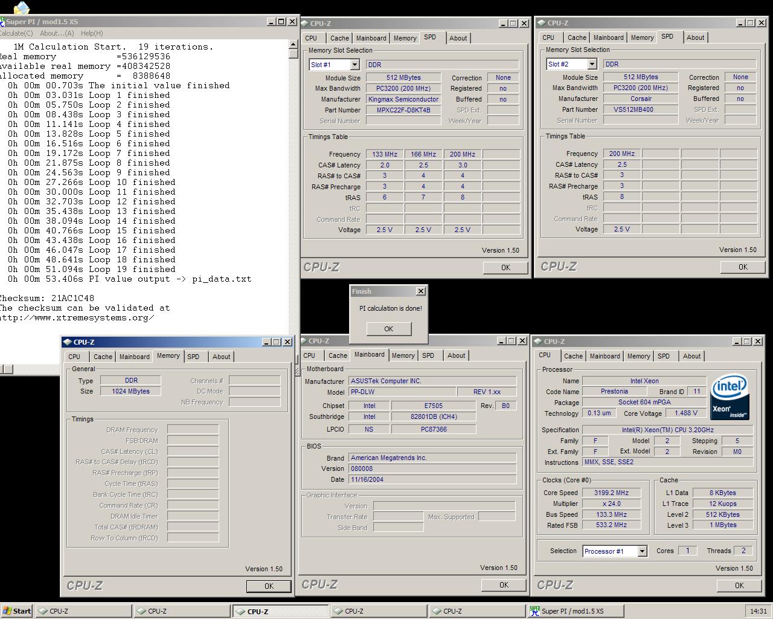Close the Slot #2 CPU-Z window

pos(761,22)
